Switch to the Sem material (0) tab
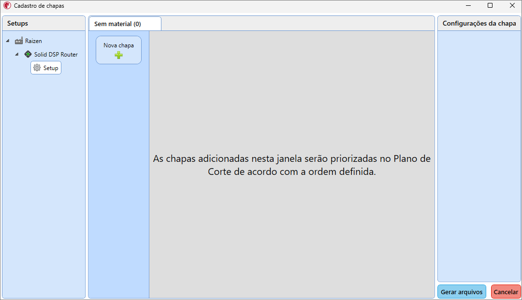The height and width of the screenshot is (300, 522). 125,24
